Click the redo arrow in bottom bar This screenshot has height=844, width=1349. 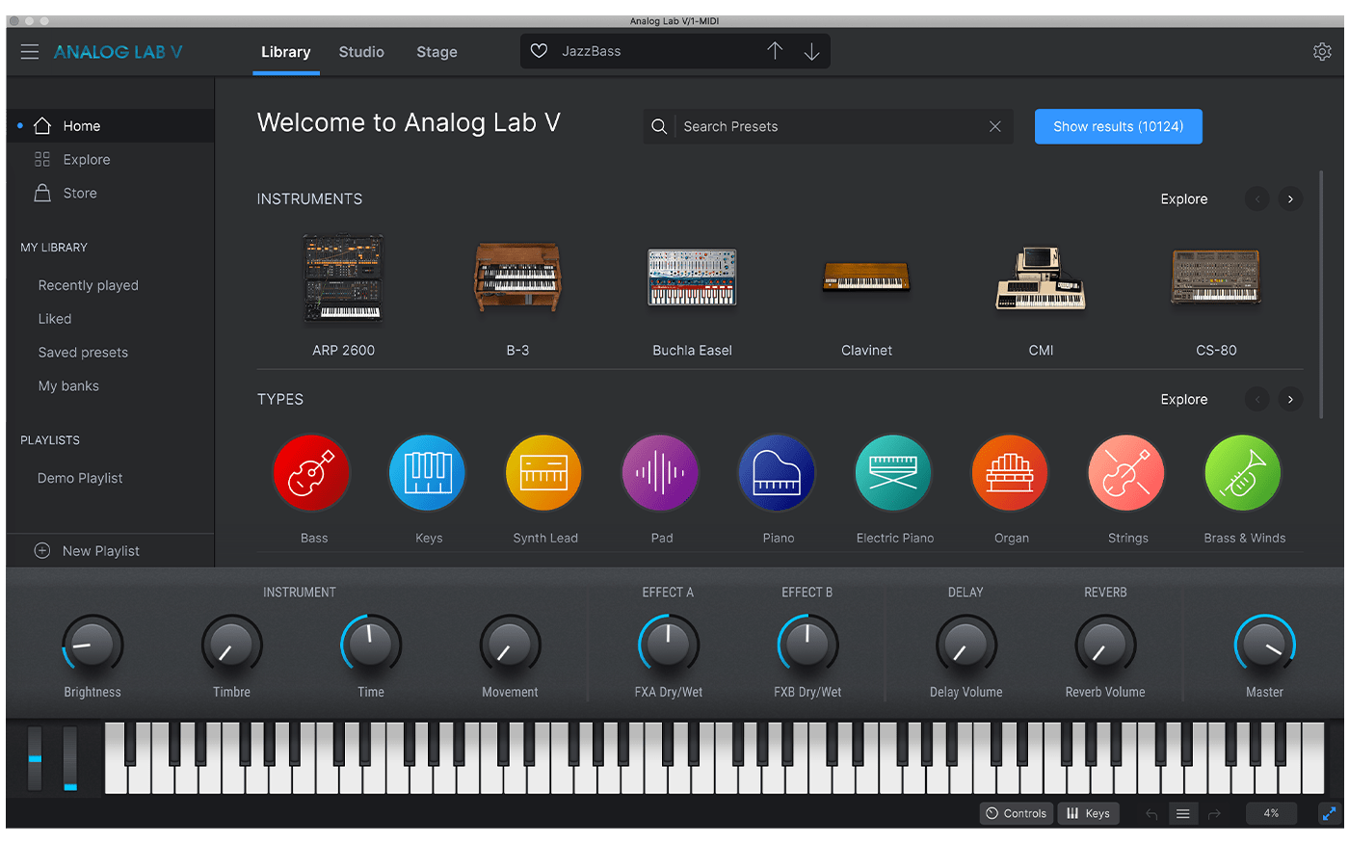click(1214, 814)
